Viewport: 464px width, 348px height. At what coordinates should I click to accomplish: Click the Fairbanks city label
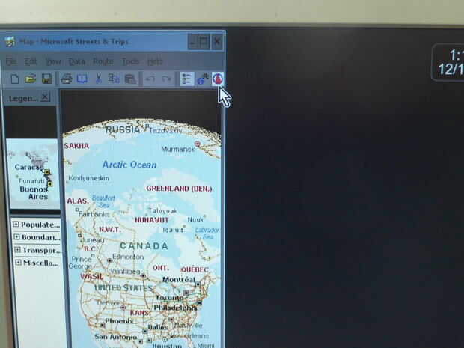coord(94,213)
